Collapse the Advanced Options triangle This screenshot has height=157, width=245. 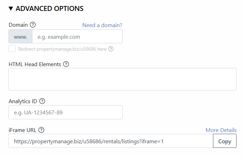(x=11, y=8)
